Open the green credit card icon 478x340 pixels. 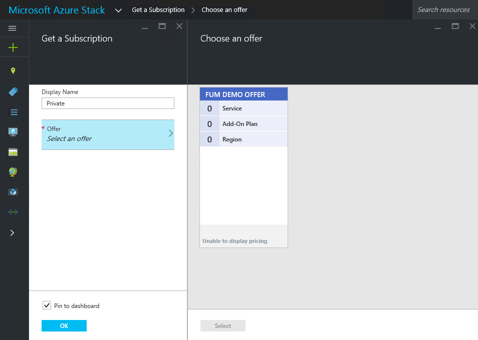pos(13,152)
